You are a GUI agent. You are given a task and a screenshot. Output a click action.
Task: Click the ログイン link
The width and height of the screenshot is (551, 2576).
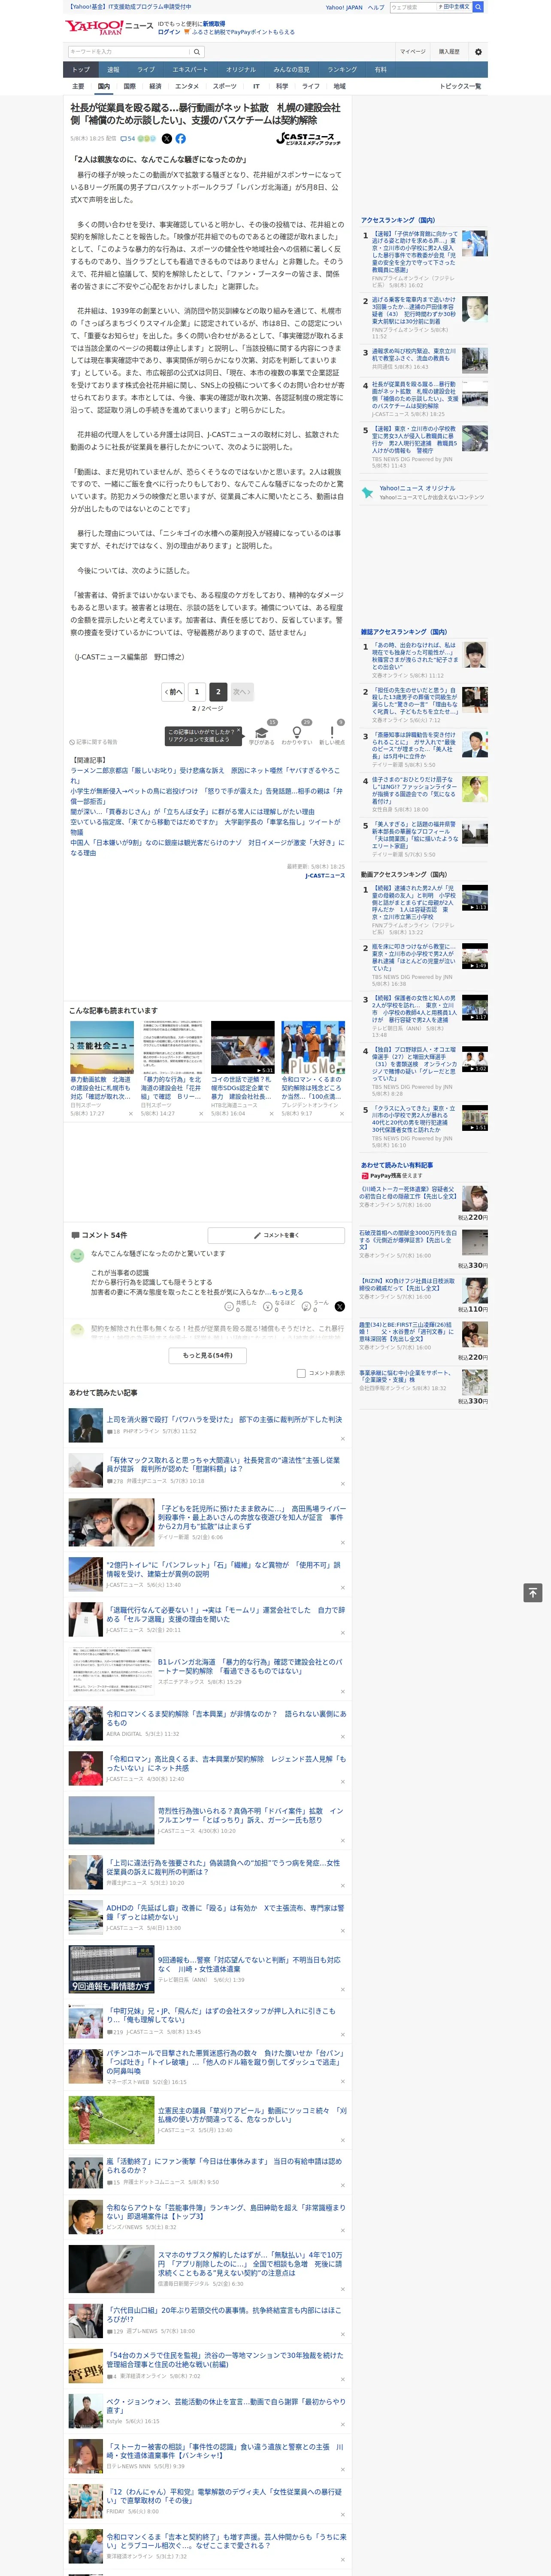point(169,32)
